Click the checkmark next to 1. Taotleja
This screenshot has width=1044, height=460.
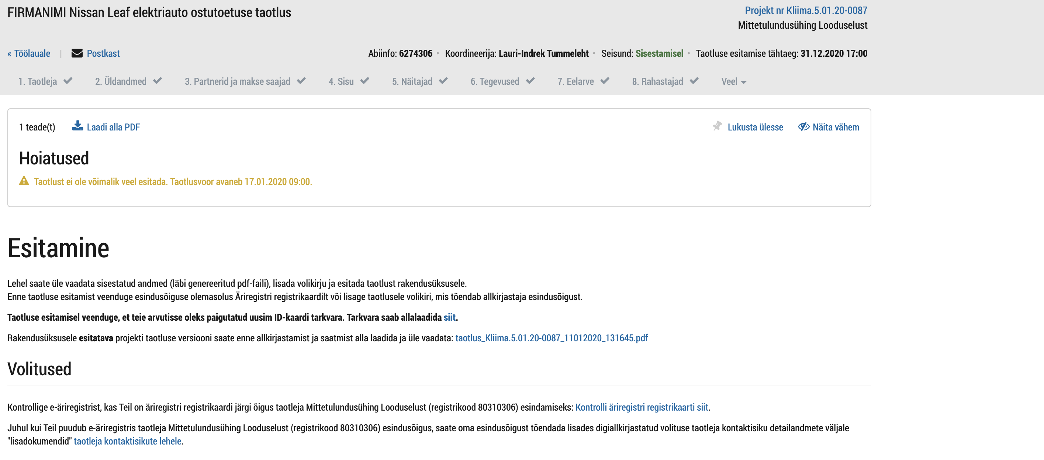coord(68,81)
